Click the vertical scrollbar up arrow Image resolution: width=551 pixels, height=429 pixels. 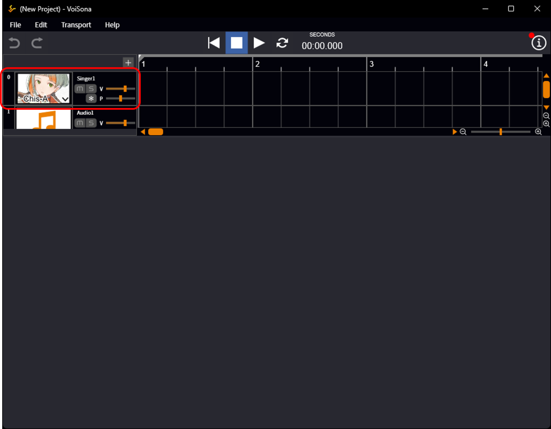click(546, 76)
